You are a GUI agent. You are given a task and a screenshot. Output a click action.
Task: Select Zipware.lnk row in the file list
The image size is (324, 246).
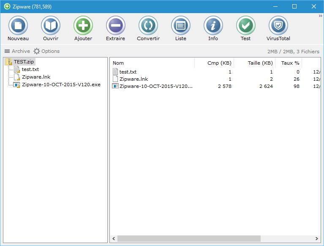[x=215, y=79]
